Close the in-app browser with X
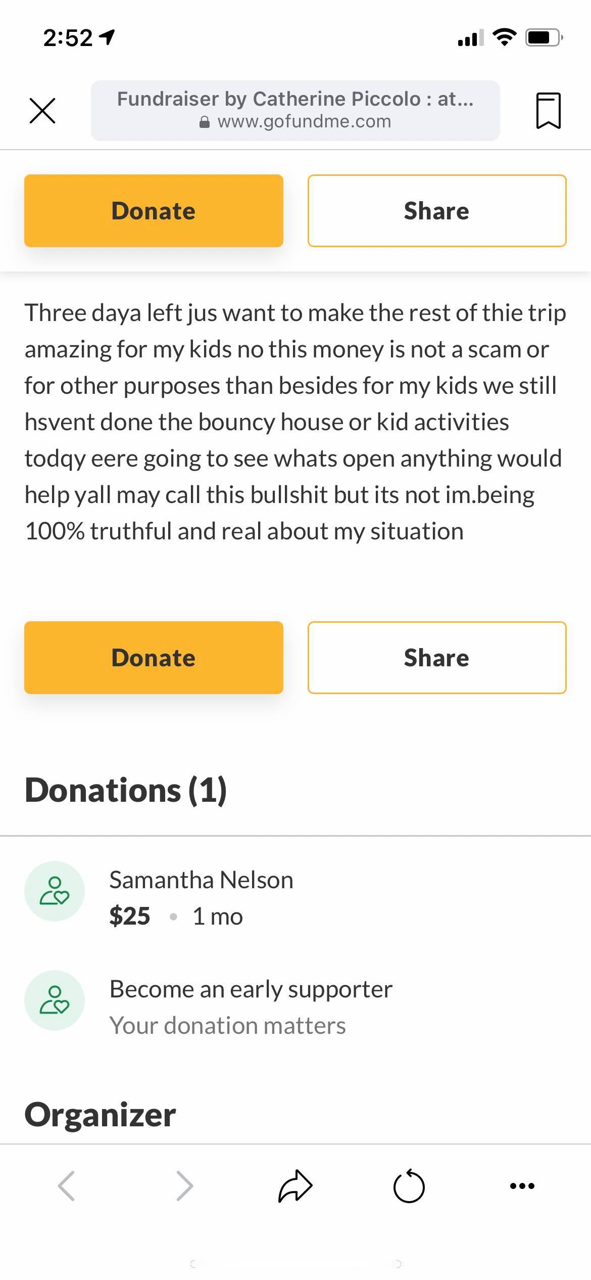This screenshot has height=1280, width=591. pos(42,111)
